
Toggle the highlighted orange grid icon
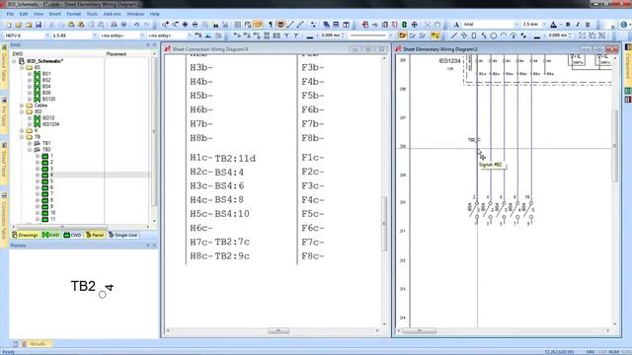(258, 25)
